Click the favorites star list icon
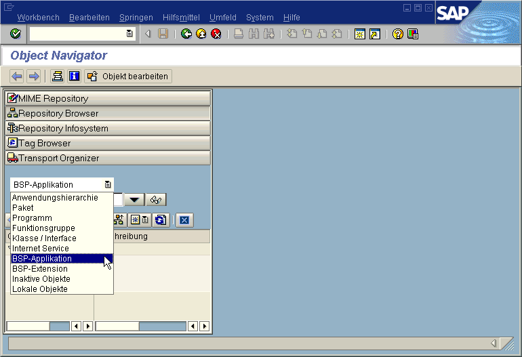This screenshot has height=357, width=522. (x=139, y=220)
